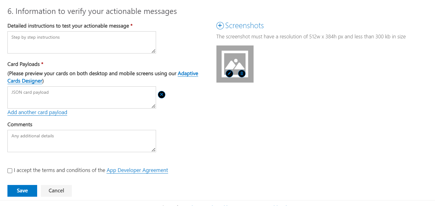Click resize handle of JSON card payload box
The width and height of the screenshot is (435, 206).
pos(154,106)
